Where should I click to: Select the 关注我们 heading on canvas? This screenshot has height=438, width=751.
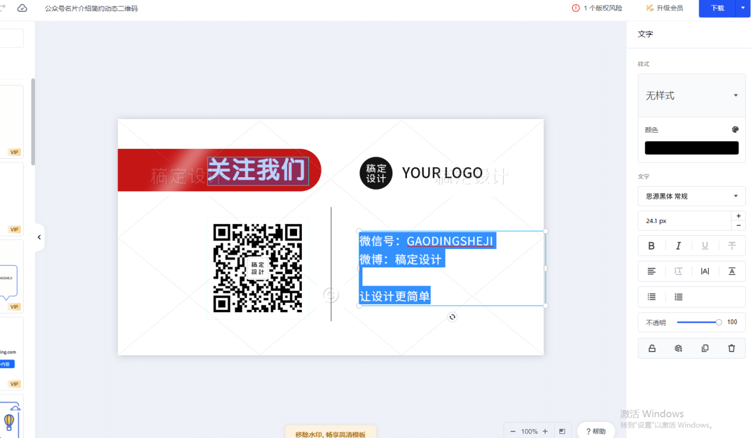click(x=257, y=171)
